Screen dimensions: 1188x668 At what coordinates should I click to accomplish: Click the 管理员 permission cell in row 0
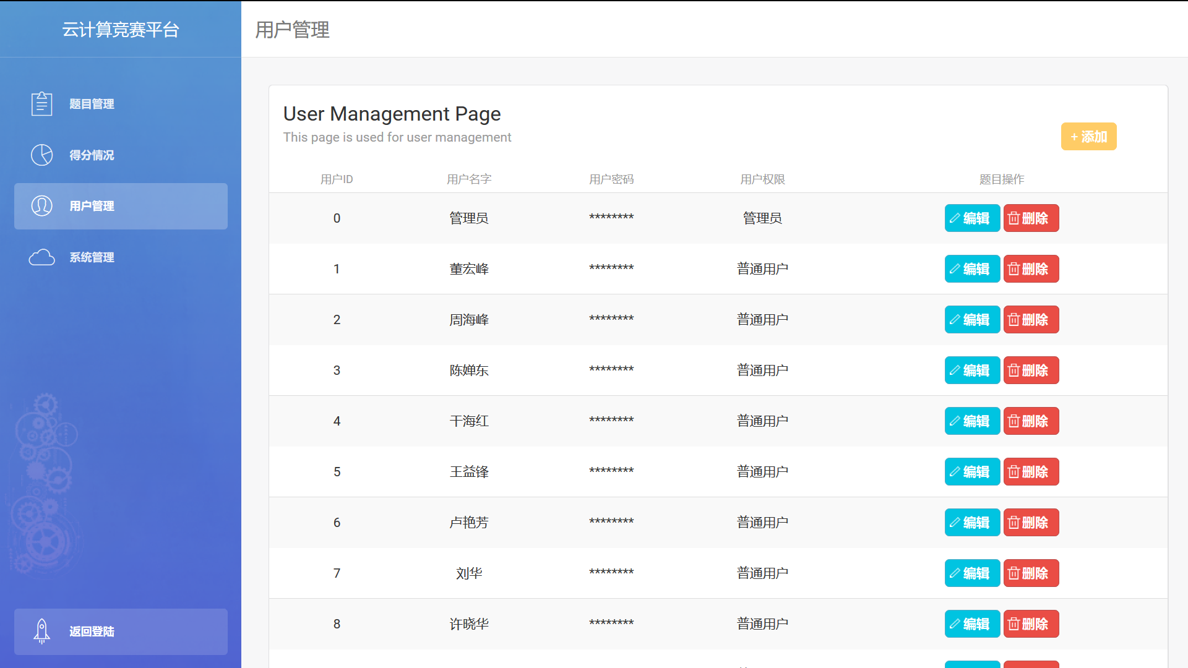pos(762,218)
